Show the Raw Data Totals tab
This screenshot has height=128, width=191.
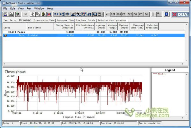[86, 20]
